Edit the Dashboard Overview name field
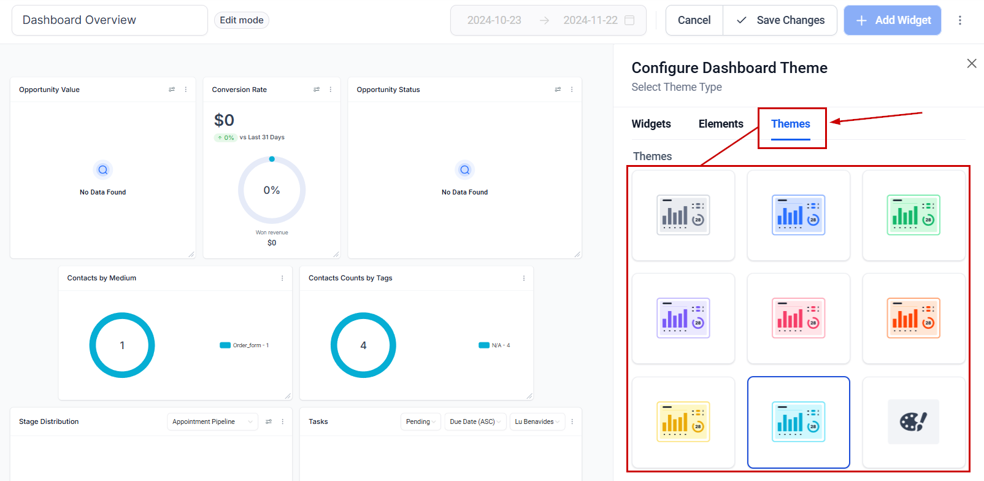This screenshot has width=984, height=481. point(110,20)
